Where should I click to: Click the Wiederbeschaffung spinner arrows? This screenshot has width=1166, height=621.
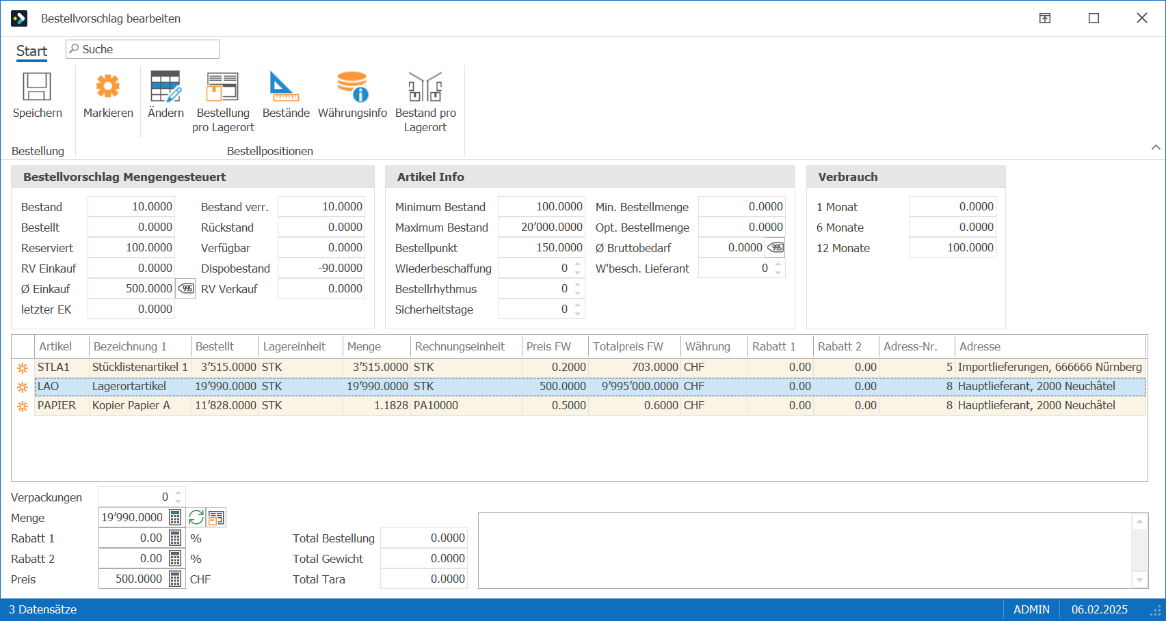pos(578,268)
